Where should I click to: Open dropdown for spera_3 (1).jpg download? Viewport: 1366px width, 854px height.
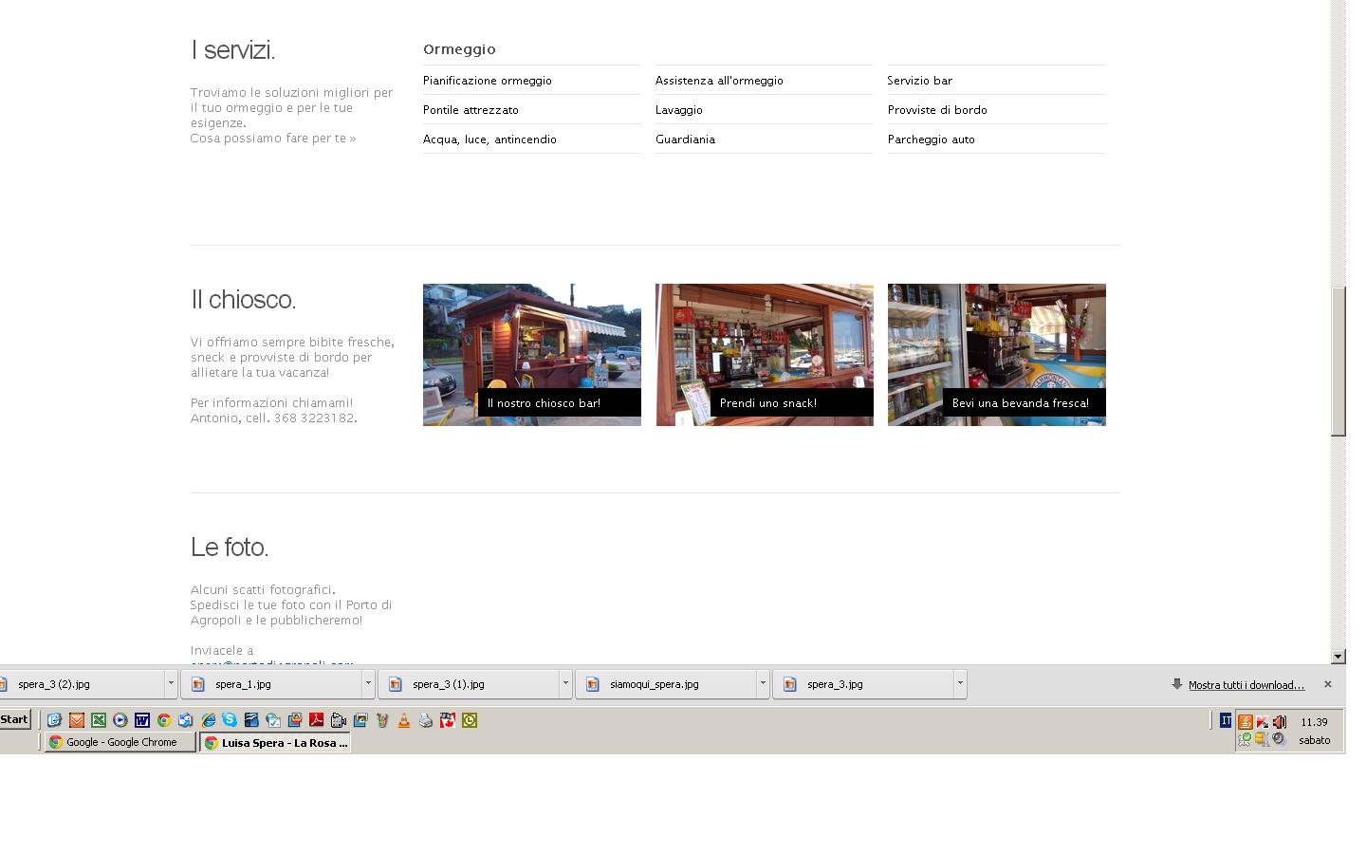tap(565, 683)
